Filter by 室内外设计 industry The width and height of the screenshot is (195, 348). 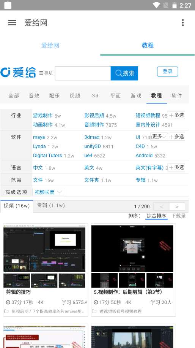[x=148, y=124]
